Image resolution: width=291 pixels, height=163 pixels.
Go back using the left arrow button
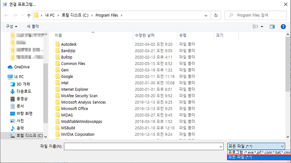coord(6,15)
